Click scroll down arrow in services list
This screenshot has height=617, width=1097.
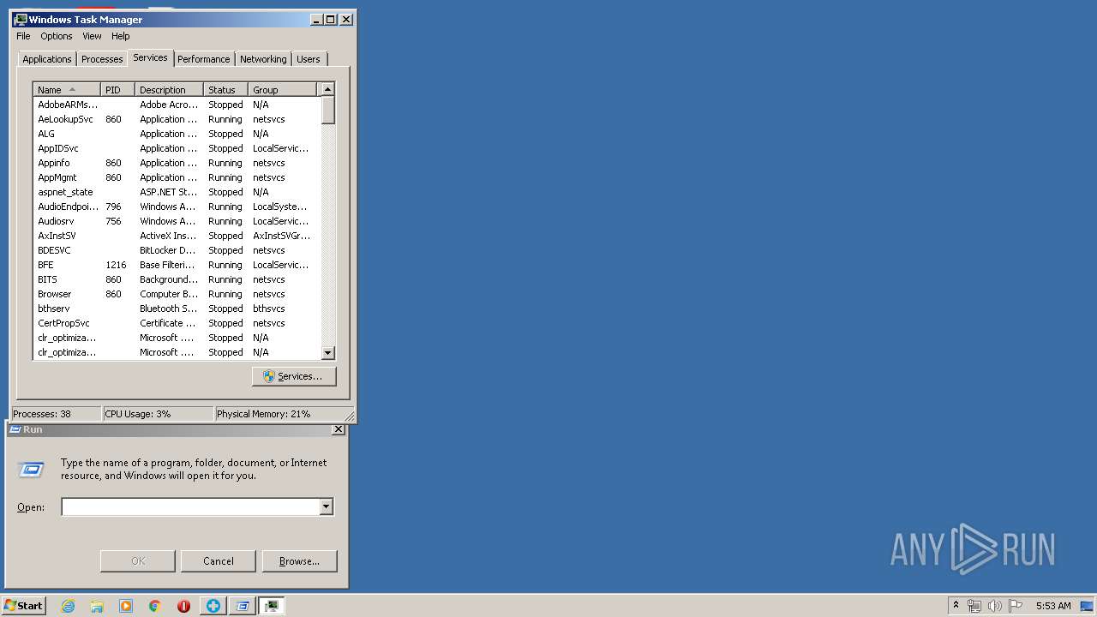point(327,352)
